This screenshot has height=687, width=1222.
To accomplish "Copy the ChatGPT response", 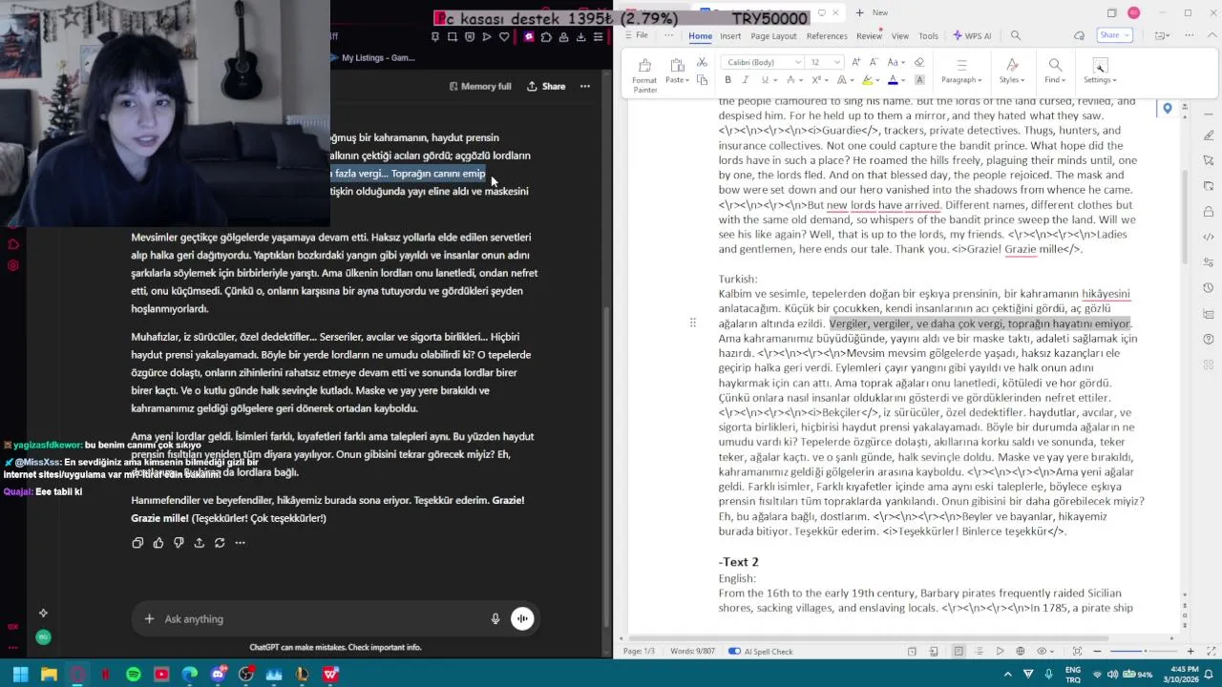I will click(137, 543).
